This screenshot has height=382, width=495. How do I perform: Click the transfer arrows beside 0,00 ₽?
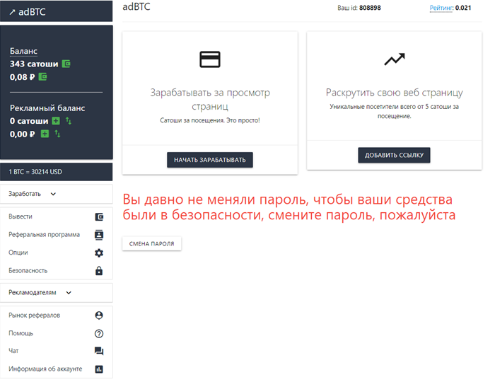click(x=57, y=134)
